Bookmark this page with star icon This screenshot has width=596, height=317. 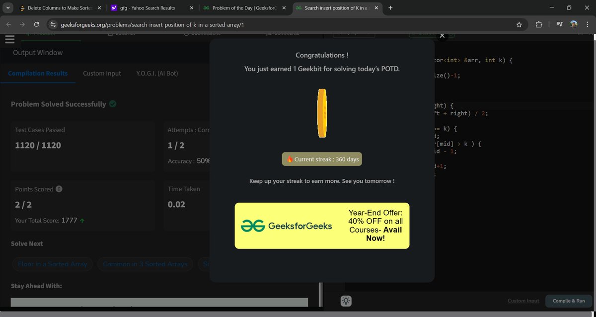(x=519, y=24)
